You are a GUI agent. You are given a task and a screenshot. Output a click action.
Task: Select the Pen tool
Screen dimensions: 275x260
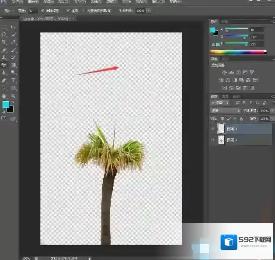pos(4,81)
